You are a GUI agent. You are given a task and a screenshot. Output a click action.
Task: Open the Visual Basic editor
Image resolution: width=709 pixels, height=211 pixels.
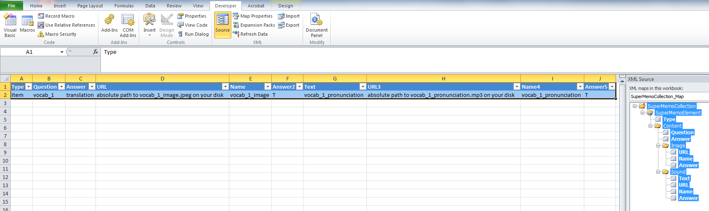pyautogui.click(x=10, y=25)
